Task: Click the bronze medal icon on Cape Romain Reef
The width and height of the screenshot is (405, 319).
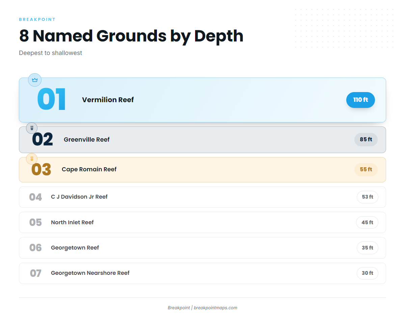Action: tap(32, 159)
